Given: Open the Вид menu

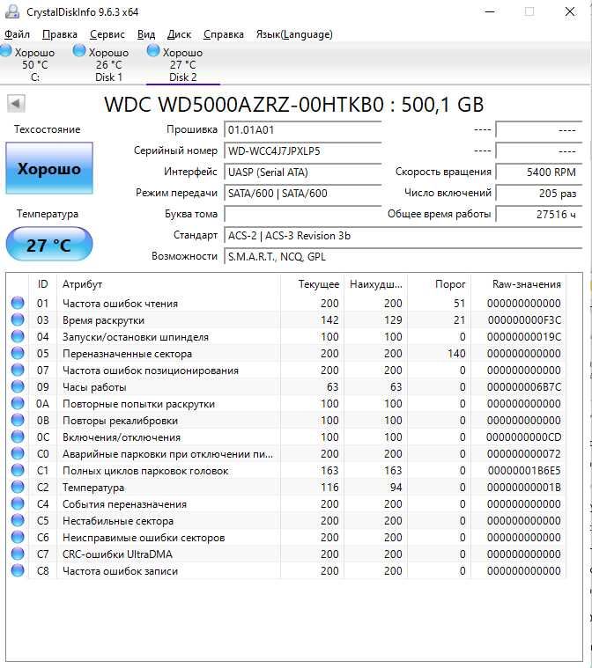Looking at the screenshot, I should pyautogui.click(x=146, y=34).
